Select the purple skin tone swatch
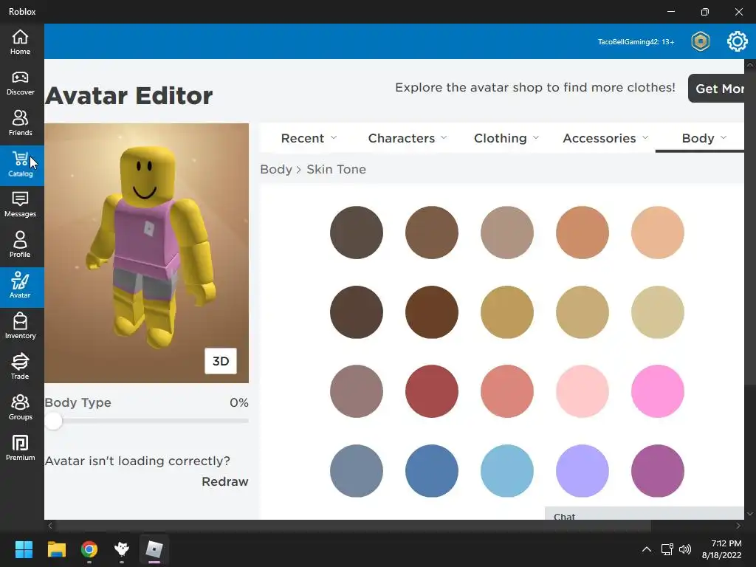 pos(657,470)
